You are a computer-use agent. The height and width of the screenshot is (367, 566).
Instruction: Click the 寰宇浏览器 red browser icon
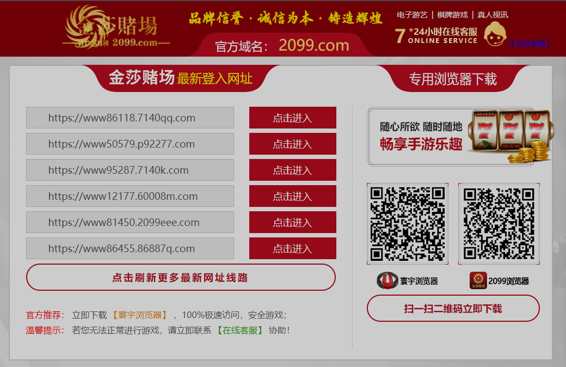387,281
